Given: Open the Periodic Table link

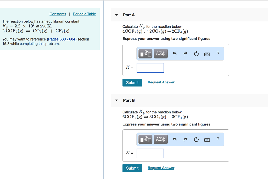Looking at the screenshot, I should (85, 14).
